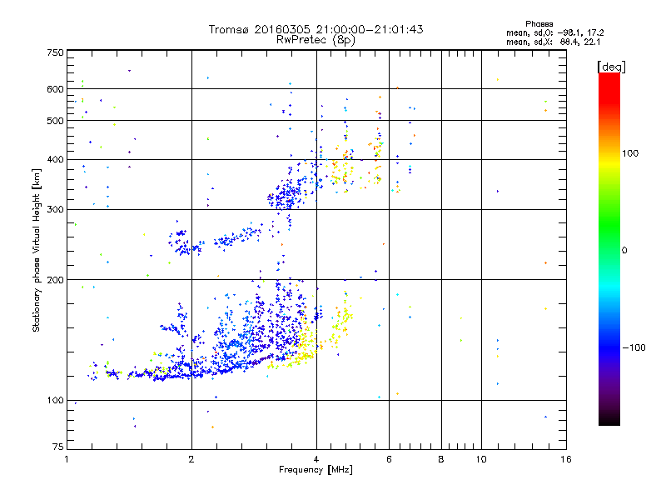
Task: Select the mean, sd,O: -98.1, 17.2 line
Action: pyautogui.click(x=554, y=32)
